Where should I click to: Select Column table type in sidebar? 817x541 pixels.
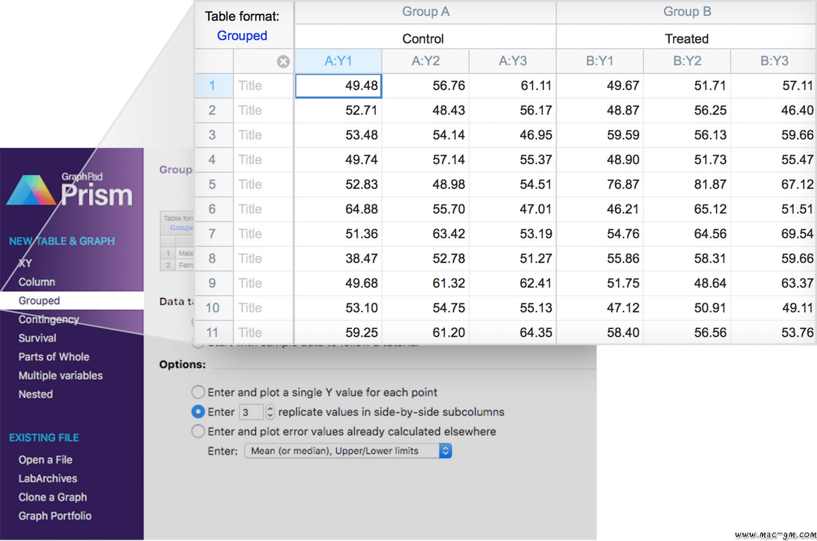coord(37,282)
